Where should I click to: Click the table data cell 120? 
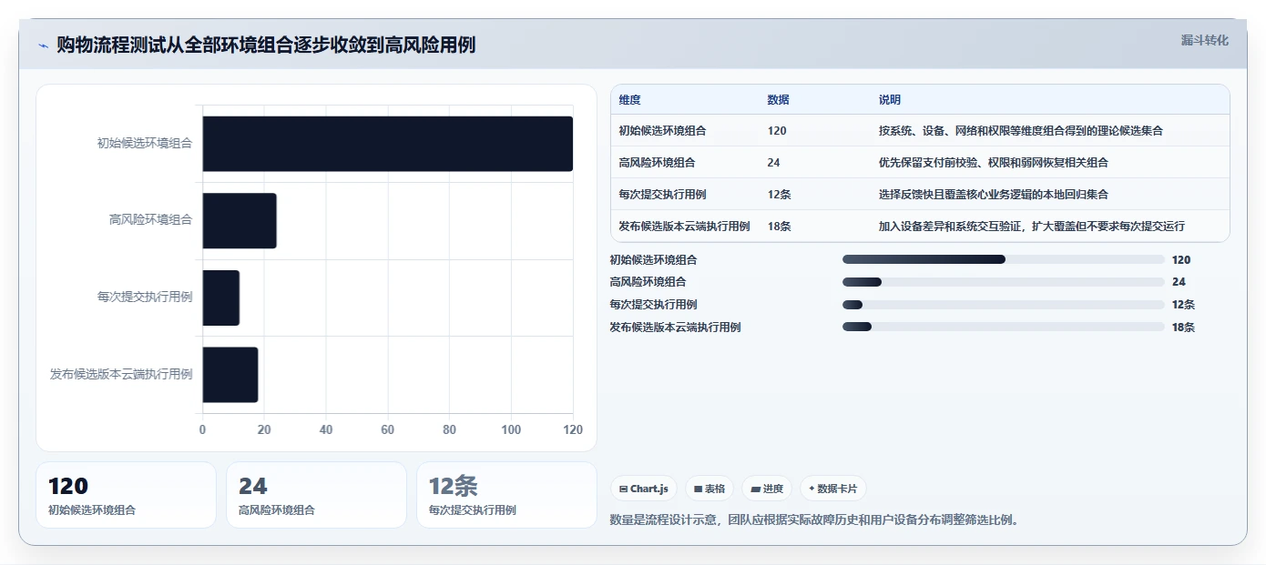click(x=777, y=131)
